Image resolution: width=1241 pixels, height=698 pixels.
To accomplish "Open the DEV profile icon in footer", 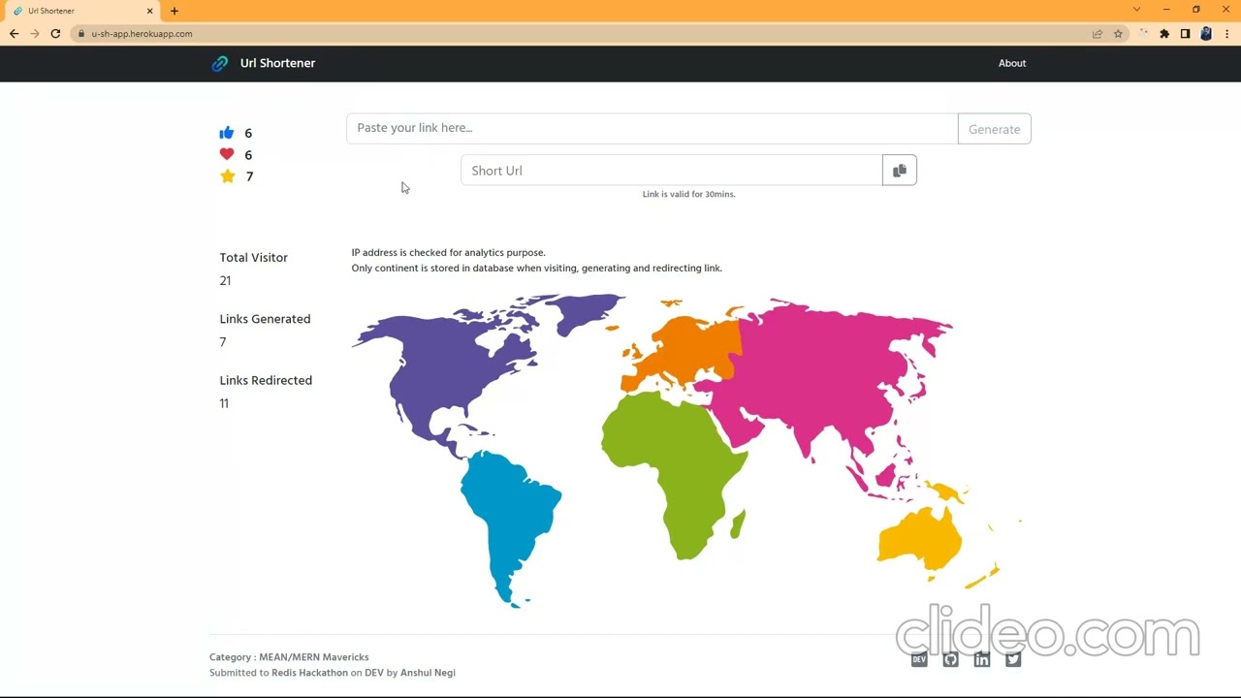I will [919, 659].
